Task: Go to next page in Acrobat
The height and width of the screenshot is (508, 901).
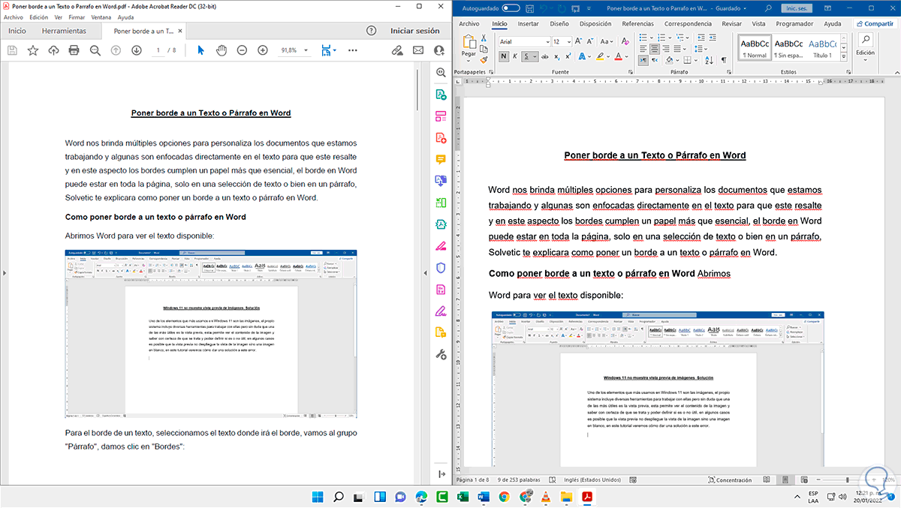Action: 136,50
